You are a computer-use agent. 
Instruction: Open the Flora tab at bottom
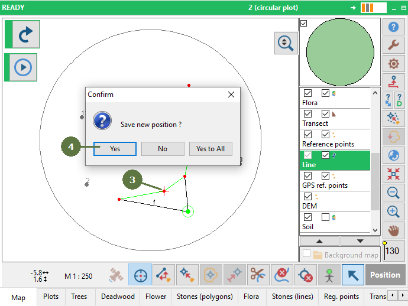coord(251,297)
